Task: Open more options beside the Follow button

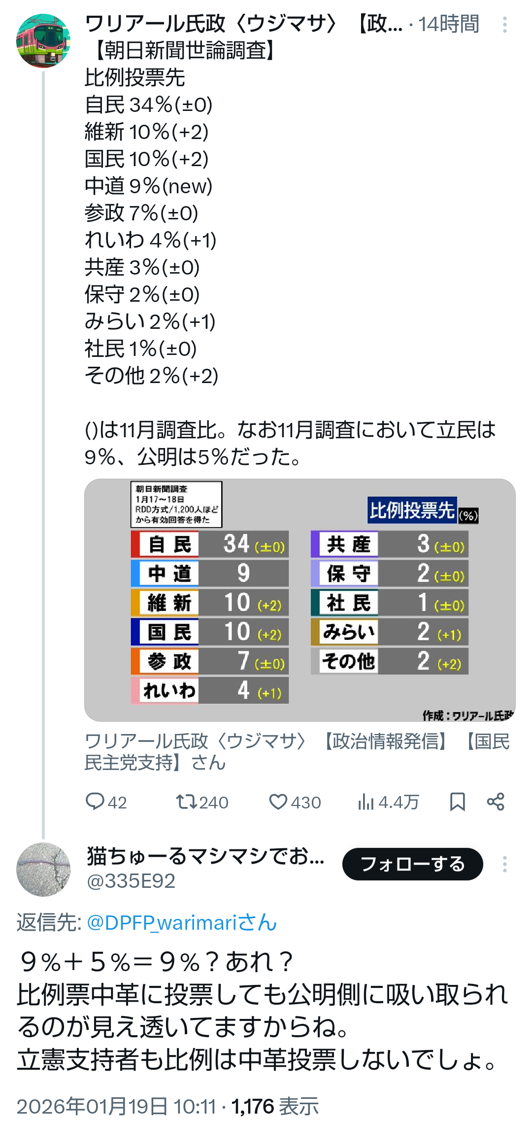Action: click(x=504, y=864)
